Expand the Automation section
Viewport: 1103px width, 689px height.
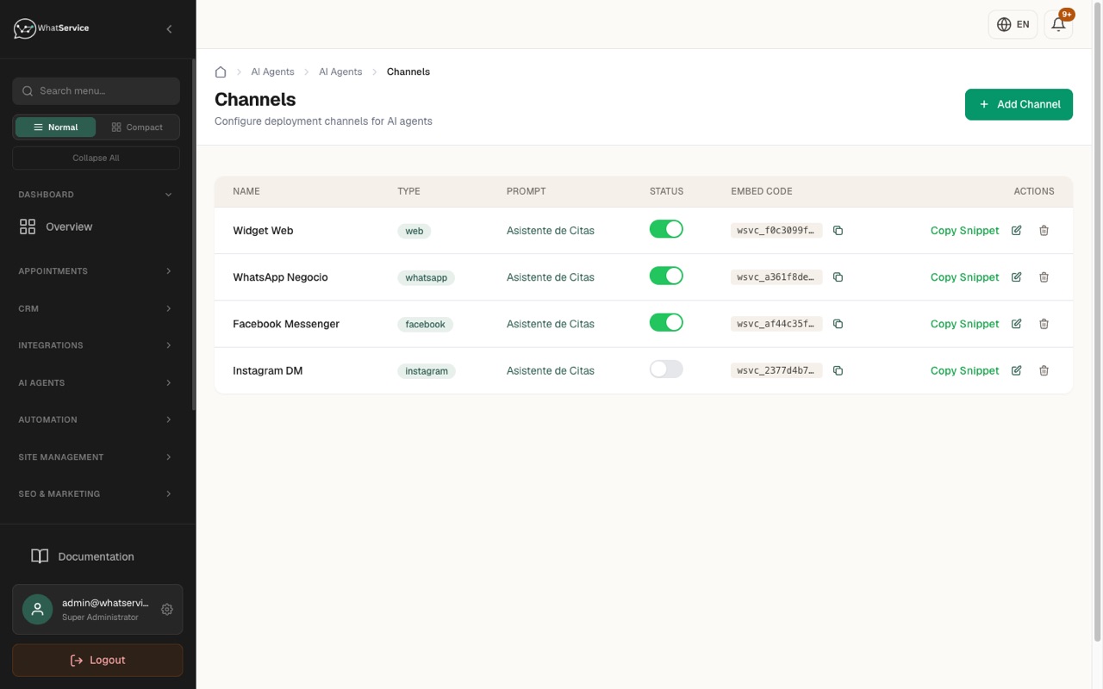[x=96, y=419]
